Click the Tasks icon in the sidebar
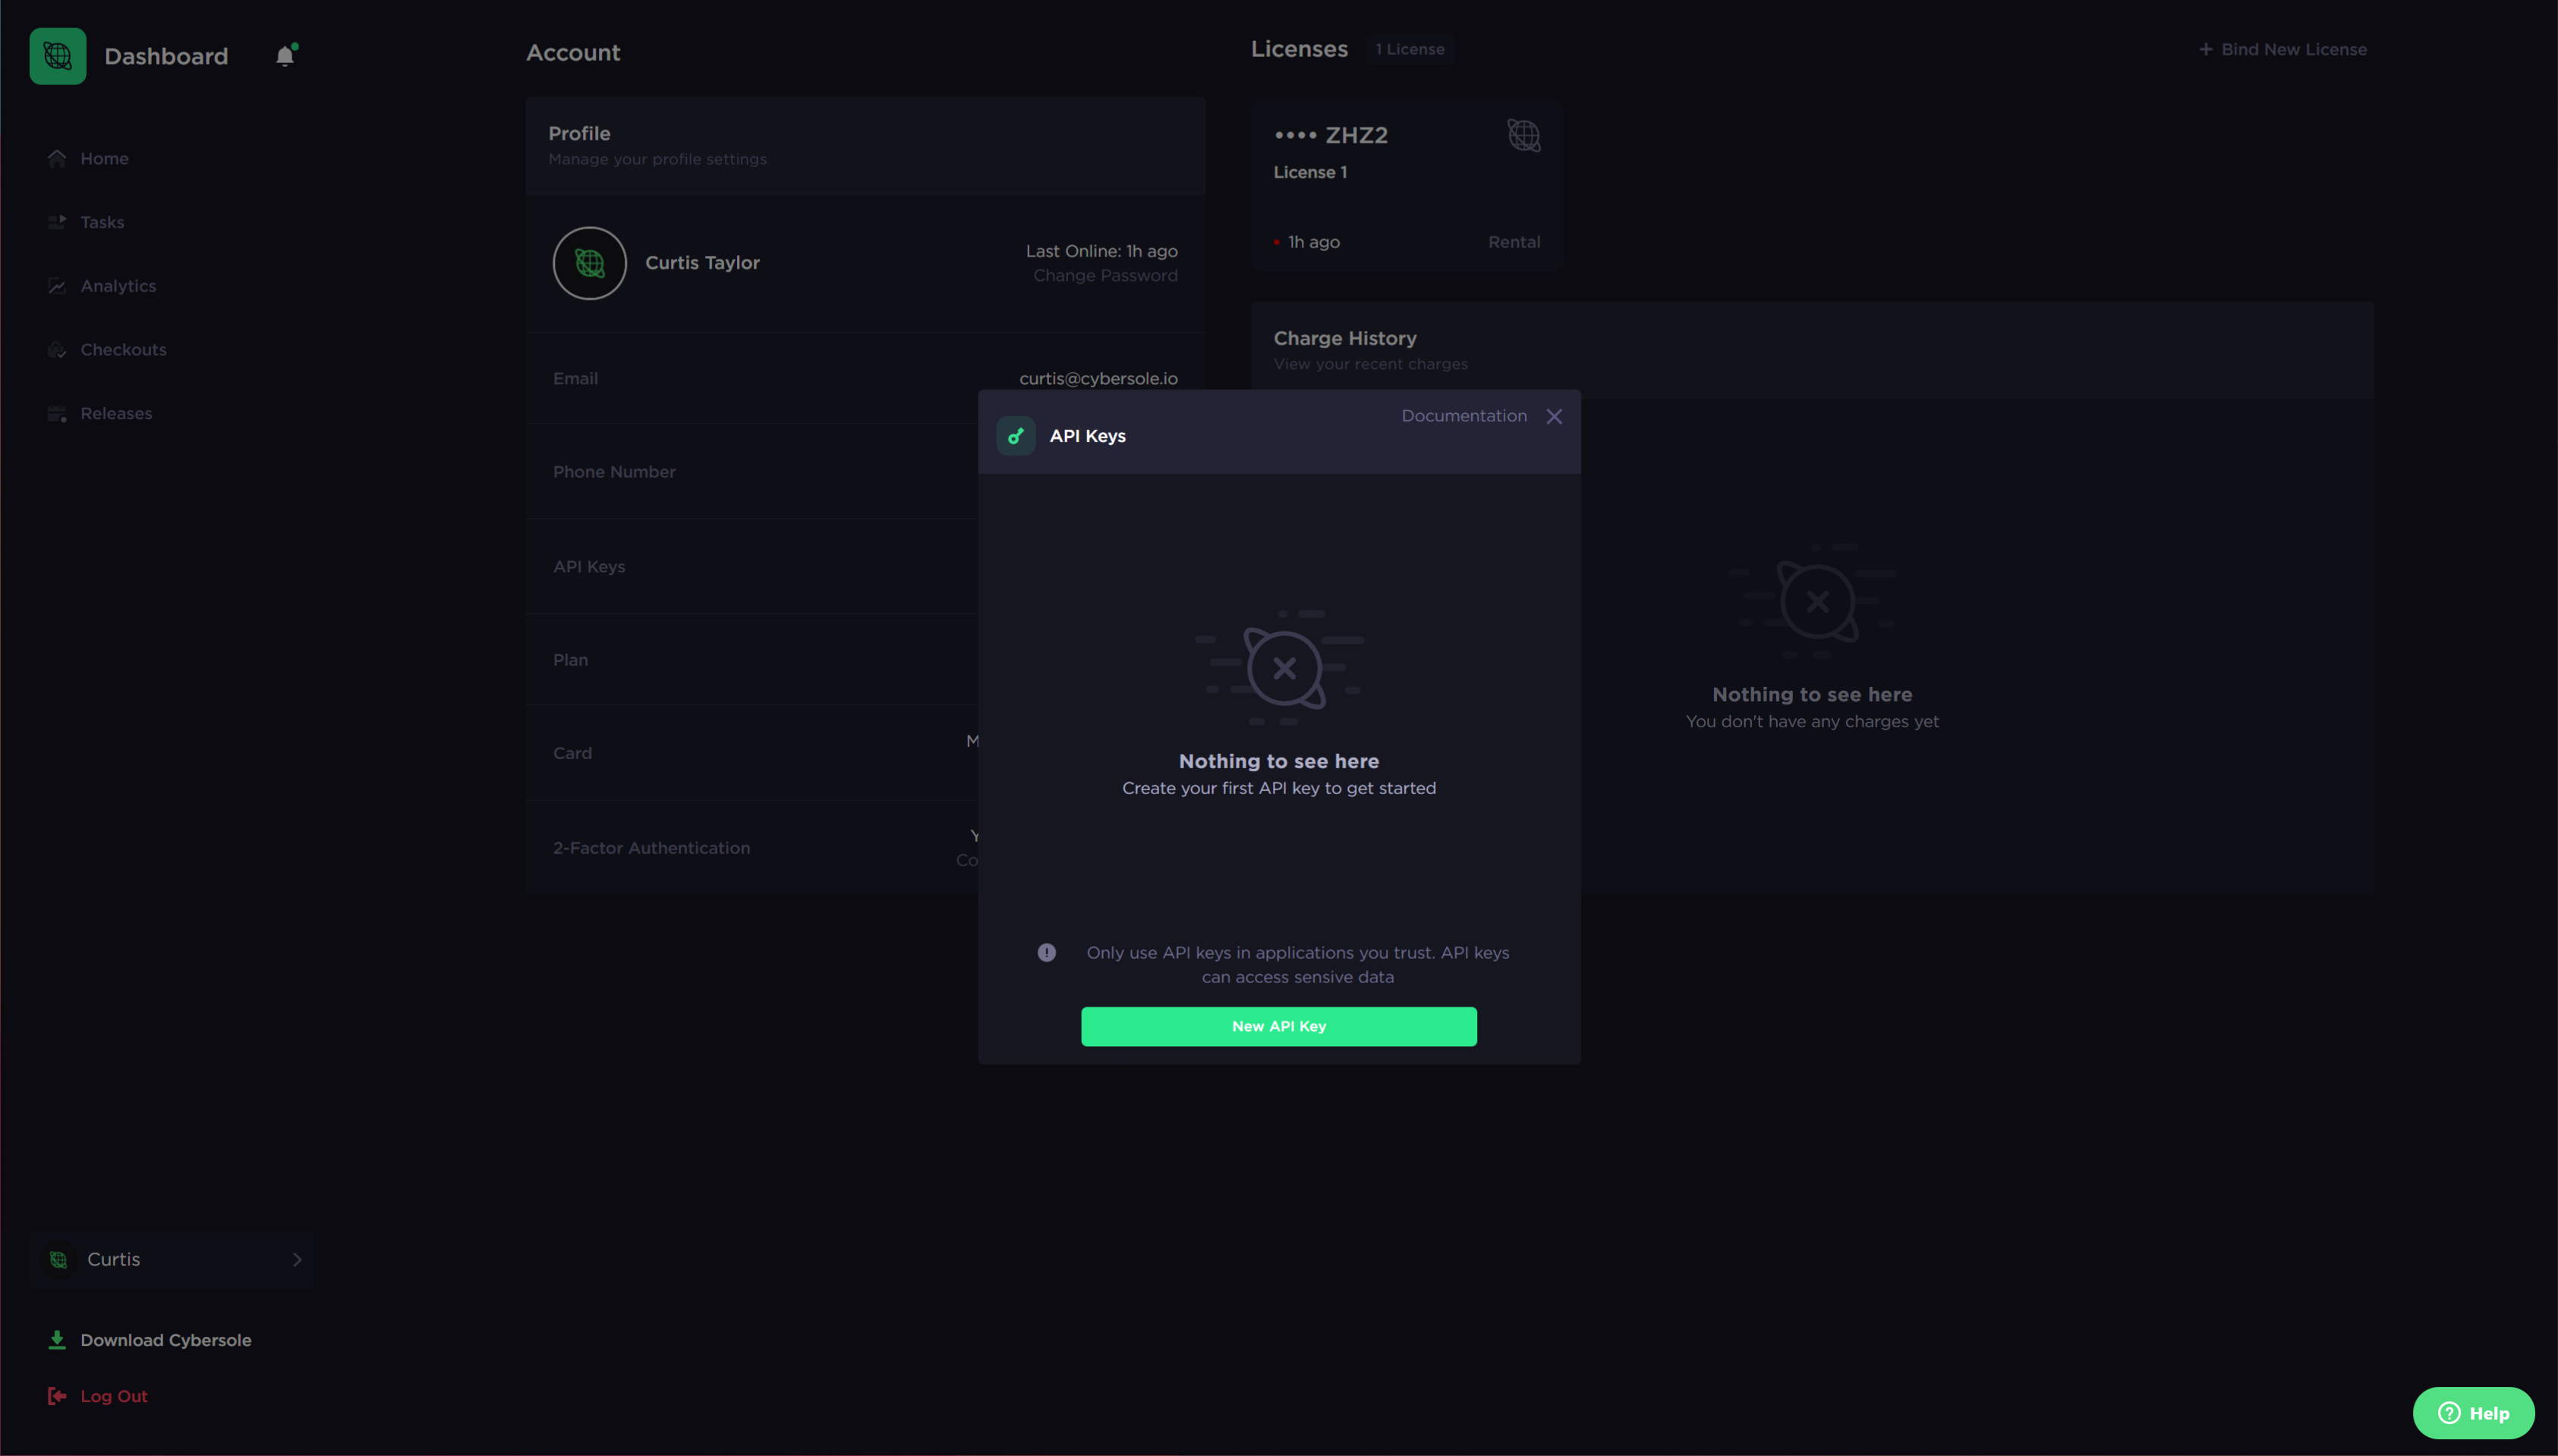 point(57,222)
